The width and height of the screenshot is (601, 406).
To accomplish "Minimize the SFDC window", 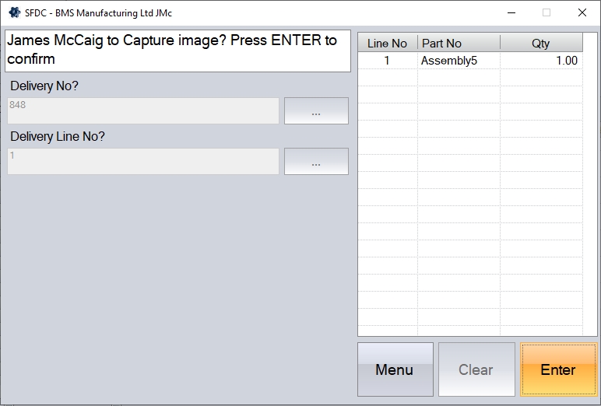I will click(511, 12).
